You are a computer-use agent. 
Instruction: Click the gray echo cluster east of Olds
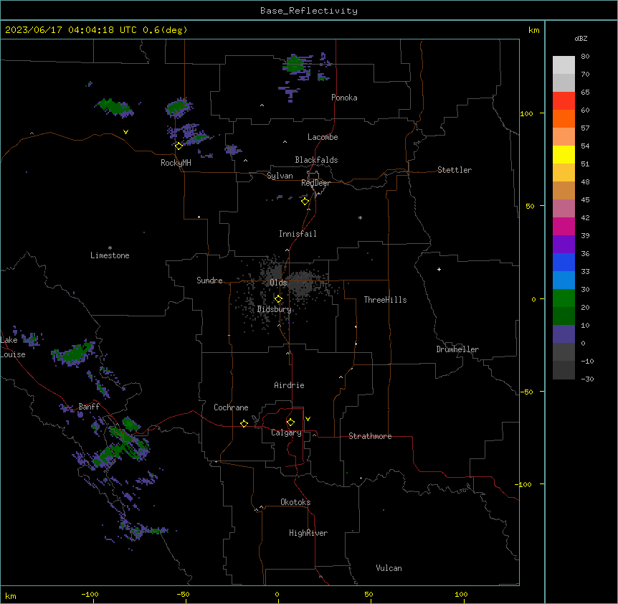coord(303,282)
